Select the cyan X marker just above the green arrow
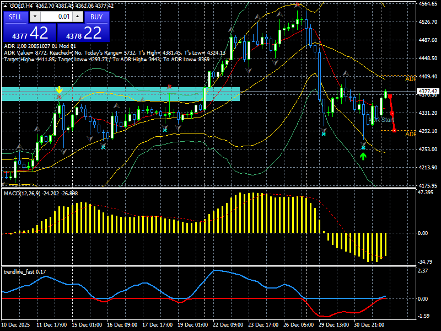 click(x=363, y=148)
